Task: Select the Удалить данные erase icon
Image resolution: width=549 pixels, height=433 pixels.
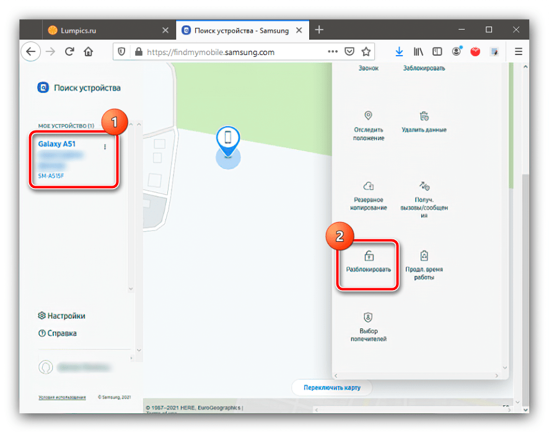Action: click(424, 116)
